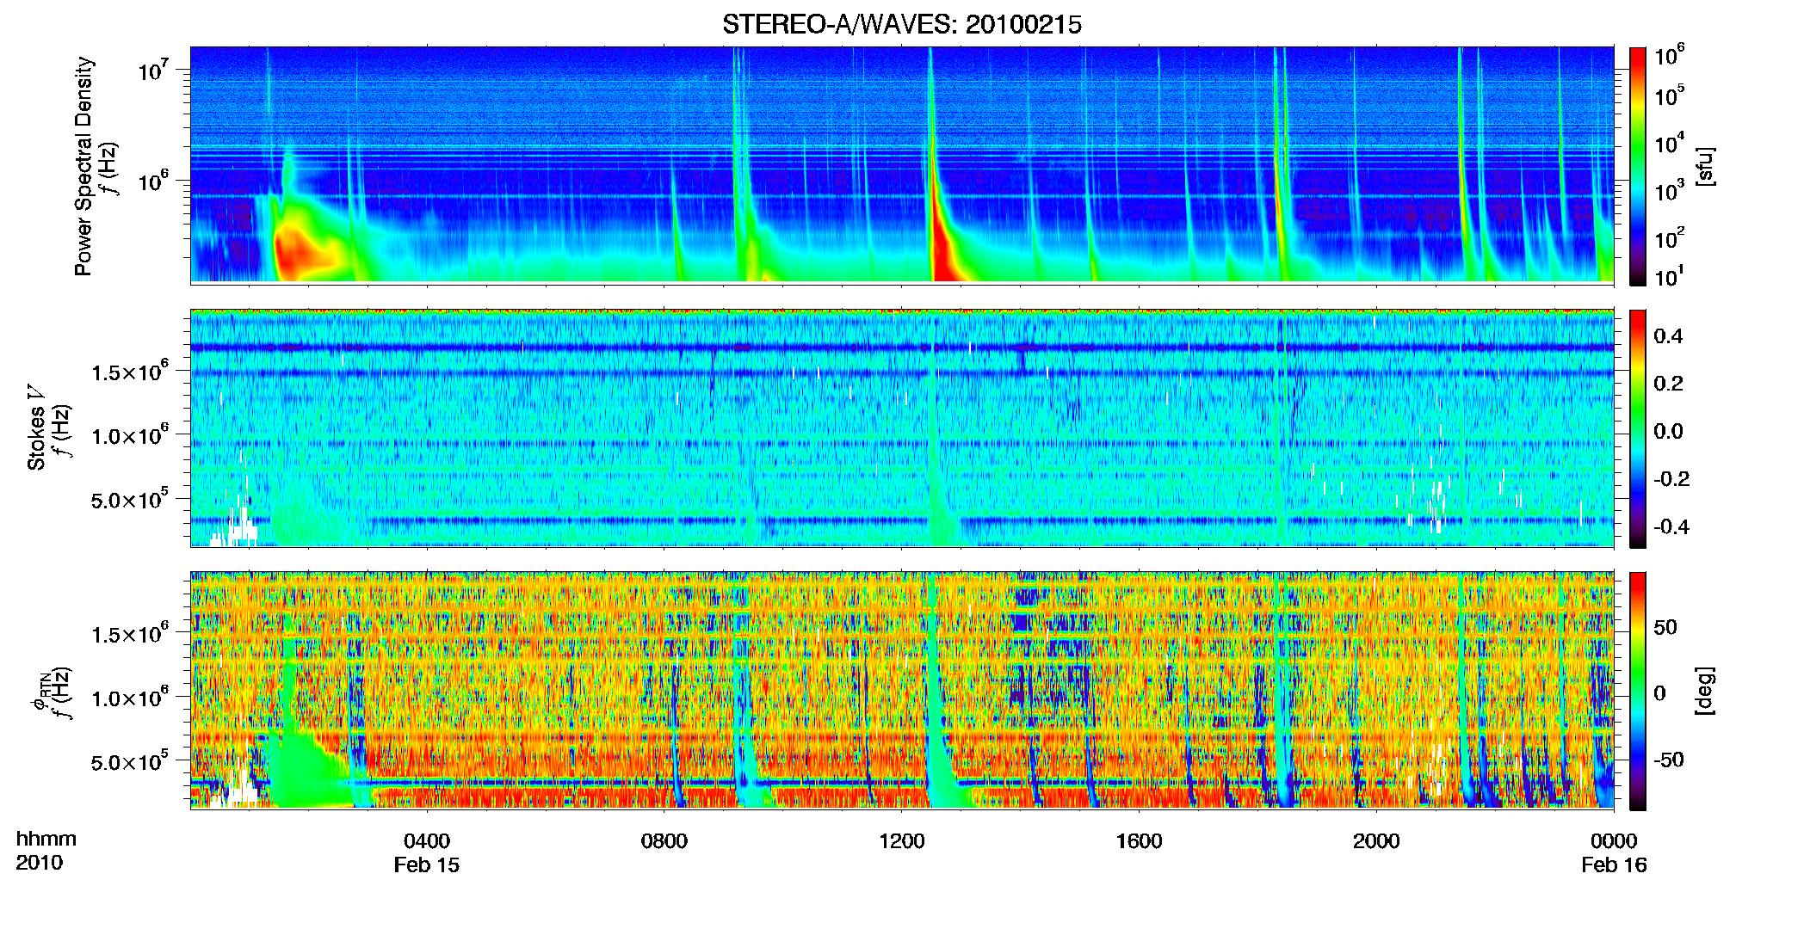Viewport: 1804px width, 929px height.
Task: Click the 0.4 tick on Stokes colorbar
Action: click(1668, 336)
